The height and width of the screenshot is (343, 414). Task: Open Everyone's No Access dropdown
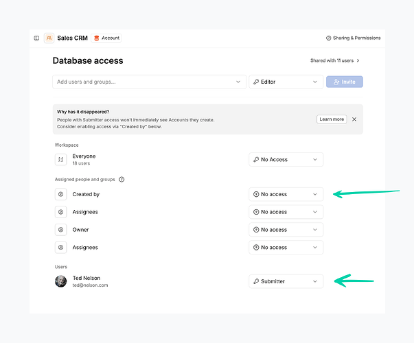[286, 159]
